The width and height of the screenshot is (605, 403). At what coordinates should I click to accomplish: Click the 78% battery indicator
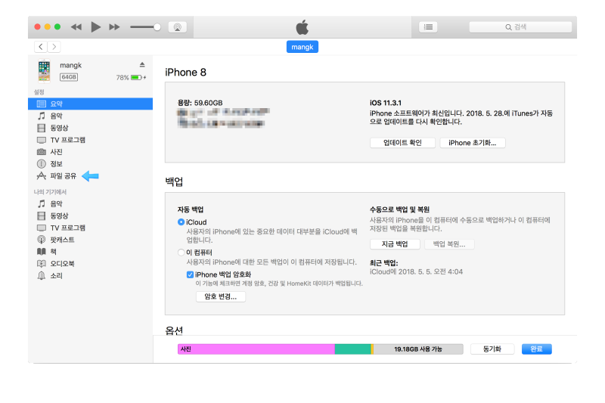click(x=131, y=78)
